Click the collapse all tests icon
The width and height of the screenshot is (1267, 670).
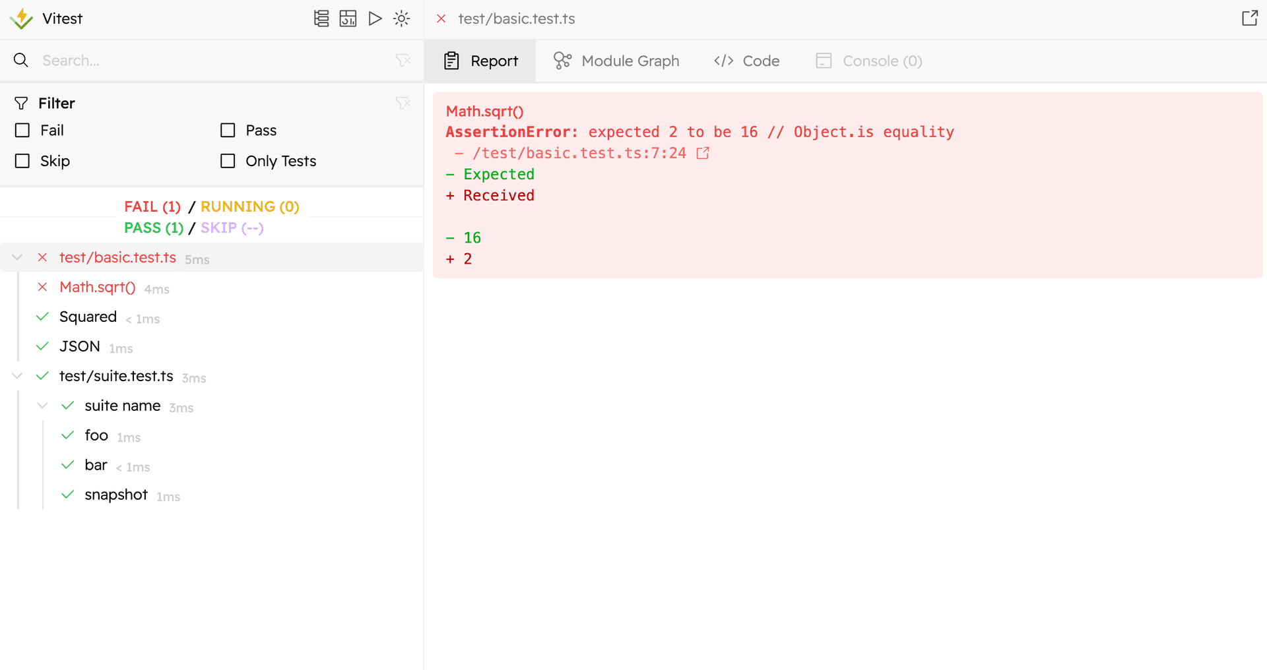click(x=321, y=18)
